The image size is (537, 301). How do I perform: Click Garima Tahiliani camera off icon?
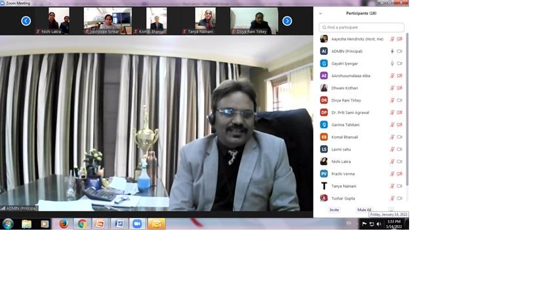click(x=399, y=125)
